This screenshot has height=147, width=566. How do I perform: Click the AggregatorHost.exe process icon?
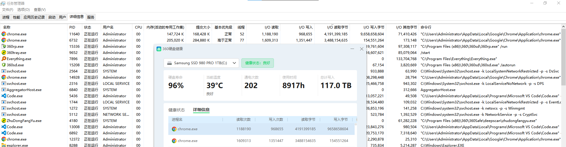coord(4,90)
